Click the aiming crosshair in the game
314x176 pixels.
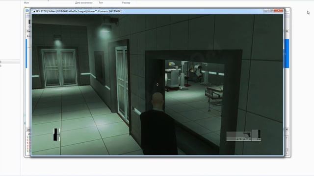click(157, 85)
